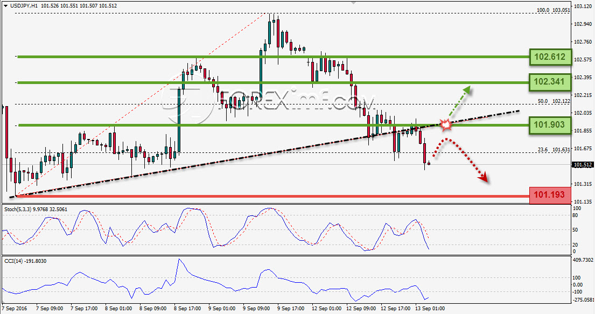
Task: Click 102.215 on the price axis
Action: [x=583, y=95]
